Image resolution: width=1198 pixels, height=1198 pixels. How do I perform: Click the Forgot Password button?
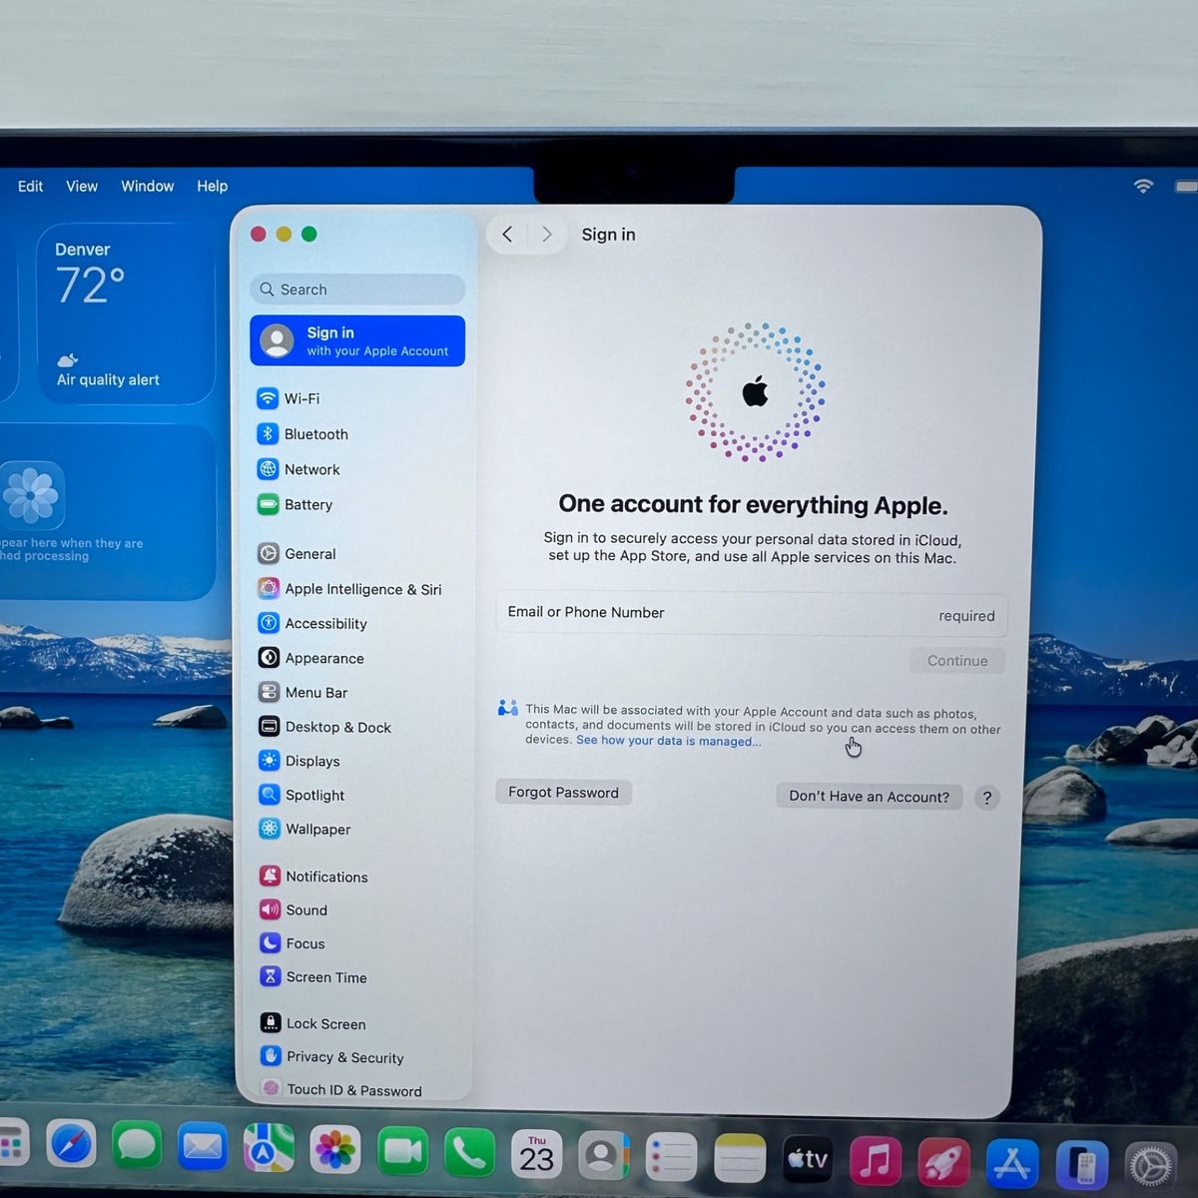point(563,792)
